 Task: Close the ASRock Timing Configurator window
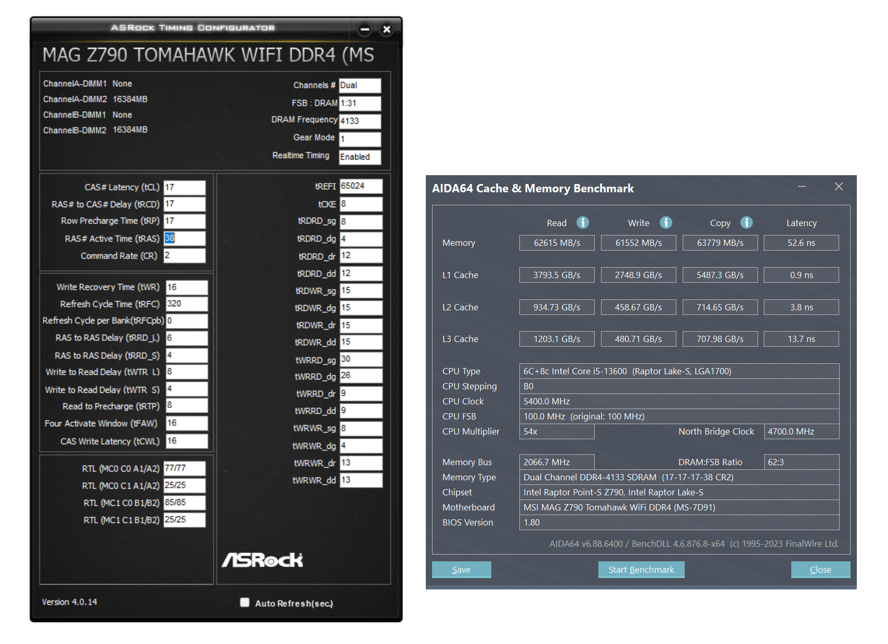(x=386, y=30)
